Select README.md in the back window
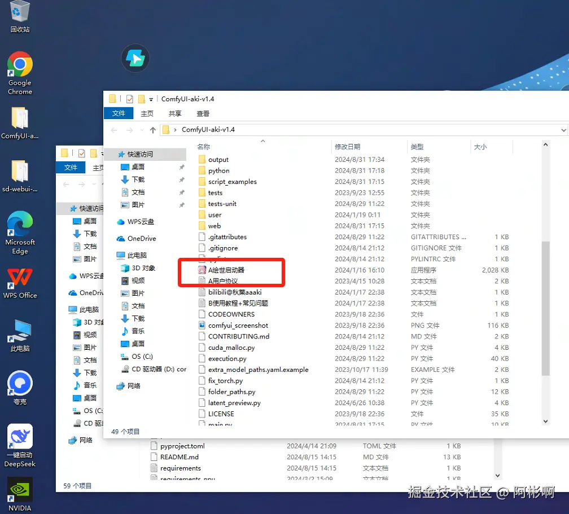This screenshot has height=514, width=569. pos(180,457)
